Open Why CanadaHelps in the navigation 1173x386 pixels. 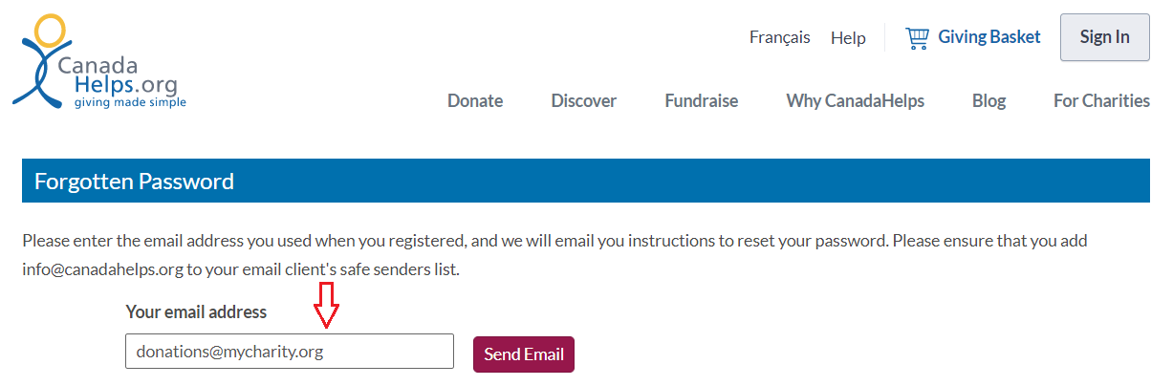pos(855,100)
